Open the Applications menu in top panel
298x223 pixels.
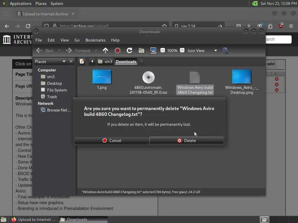pyautogui.click(x=17, y=3)
